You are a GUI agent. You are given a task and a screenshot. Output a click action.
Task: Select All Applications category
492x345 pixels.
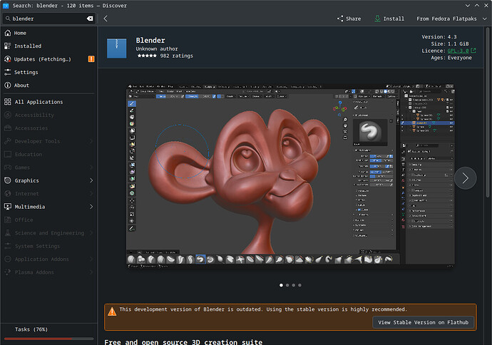coord(39,102)
